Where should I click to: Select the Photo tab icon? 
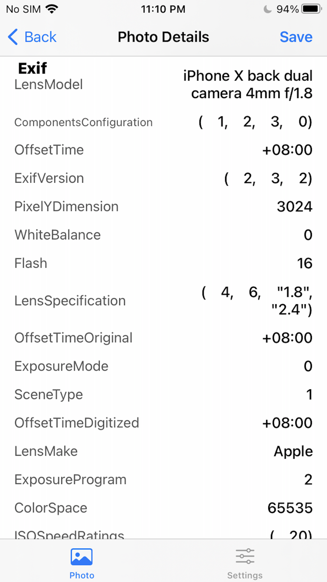[82, 557]
